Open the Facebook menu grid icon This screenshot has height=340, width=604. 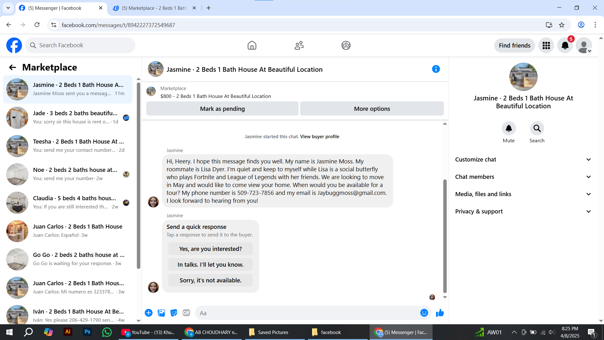pos(546,45)
